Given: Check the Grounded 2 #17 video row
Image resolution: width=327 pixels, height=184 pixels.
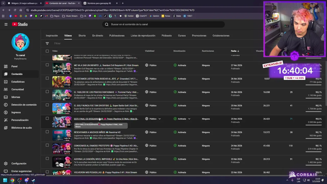Looking at the screenshot, I should (x=47, y=78).
